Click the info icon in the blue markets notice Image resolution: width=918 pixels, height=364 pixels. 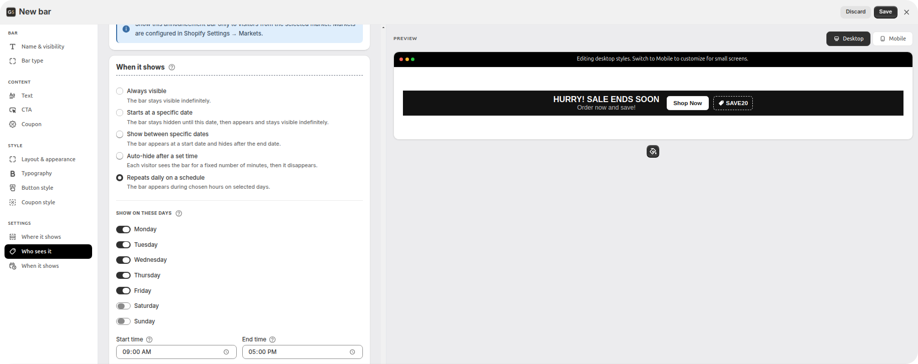coord(126,29)
